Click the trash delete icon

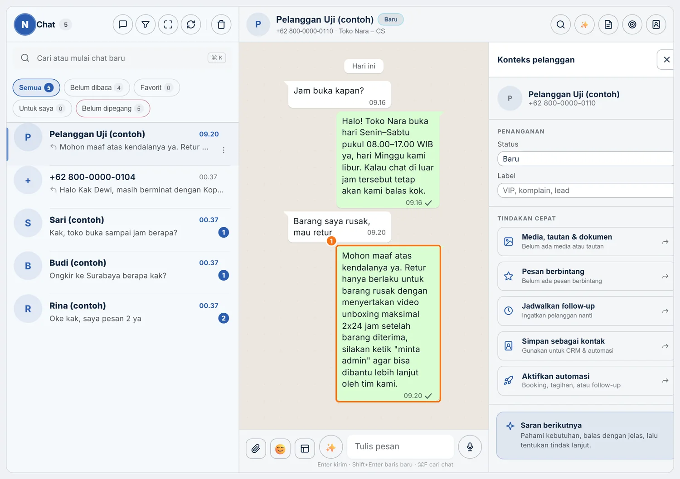pos(221,24)
